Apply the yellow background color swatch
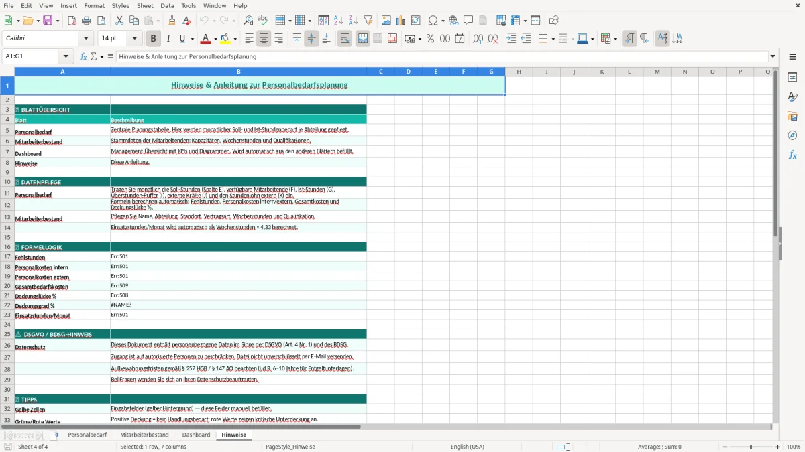 [226, 39]
